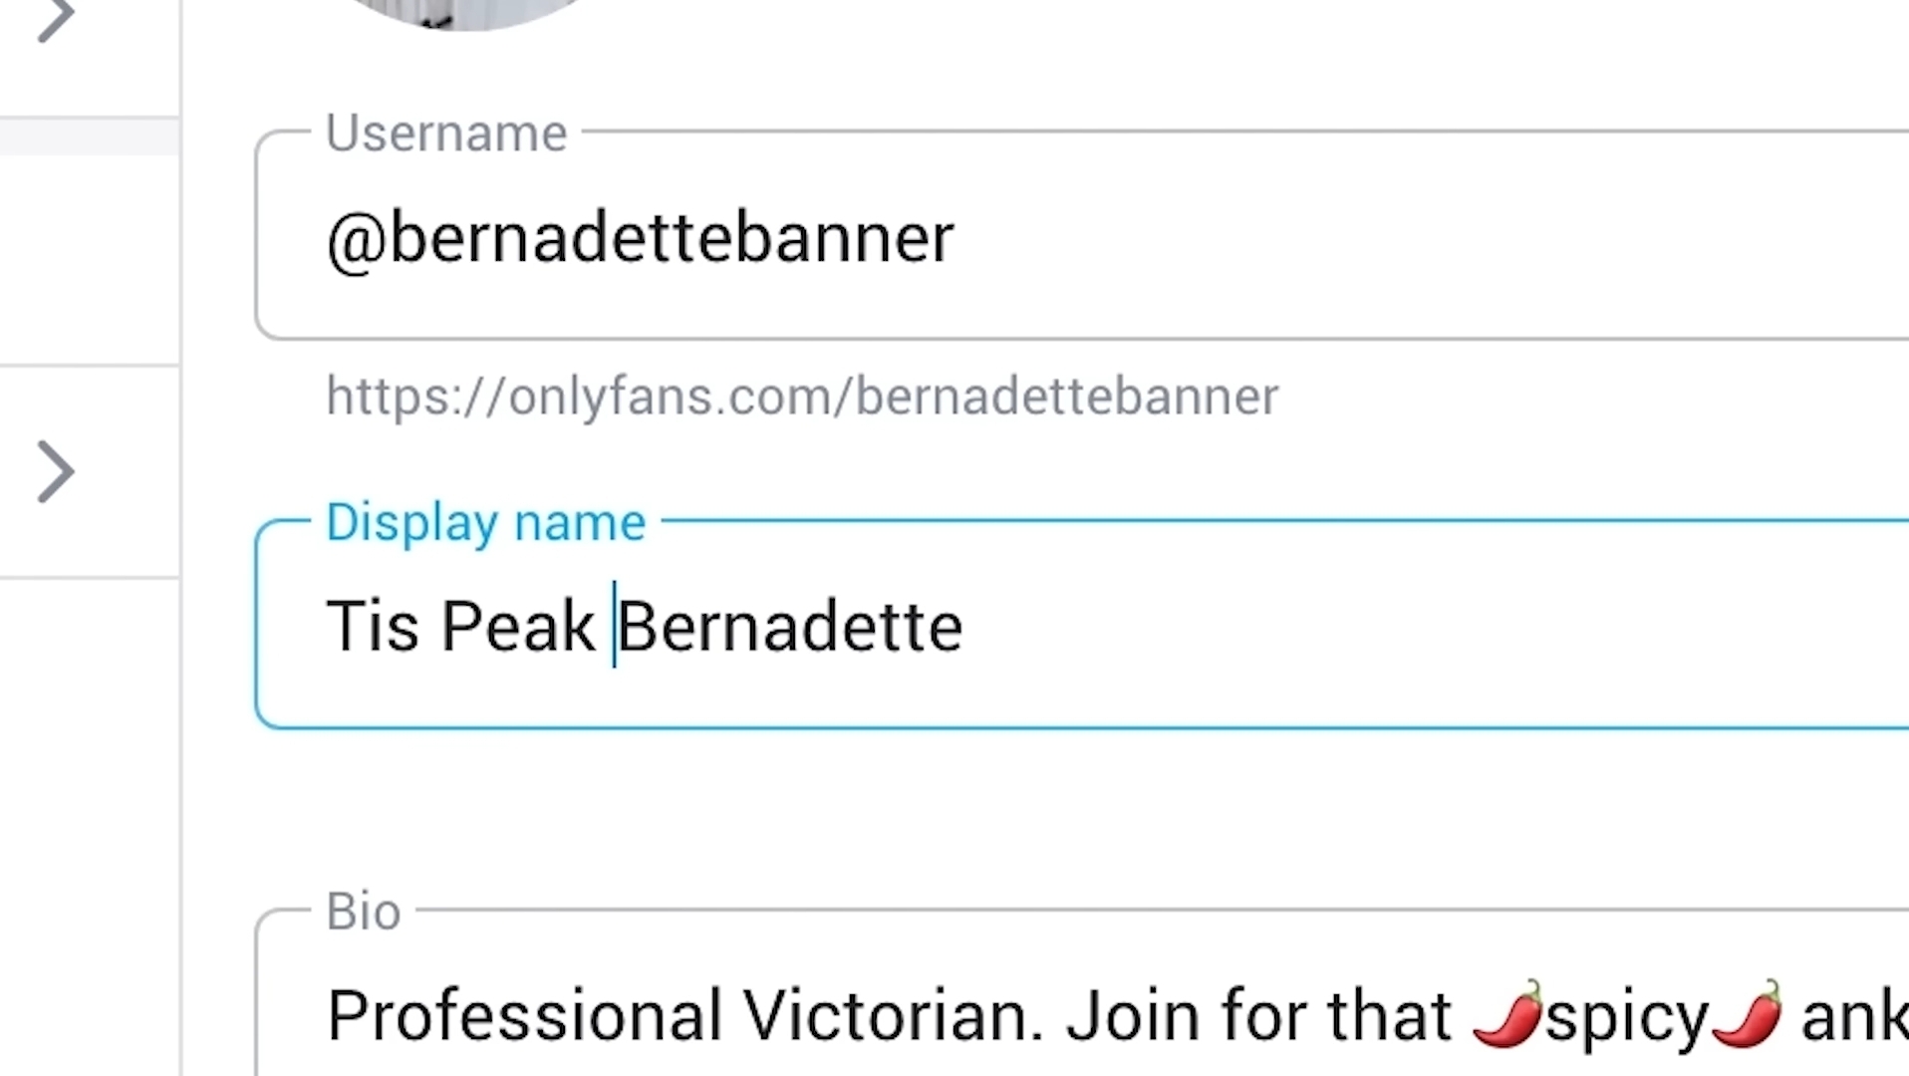Screen dimensions: 1909x1076
Task: Click the Username field label
Action: tap(446, 134)
